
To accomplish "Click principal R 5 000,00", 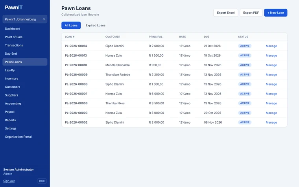I will coord(156,113).
